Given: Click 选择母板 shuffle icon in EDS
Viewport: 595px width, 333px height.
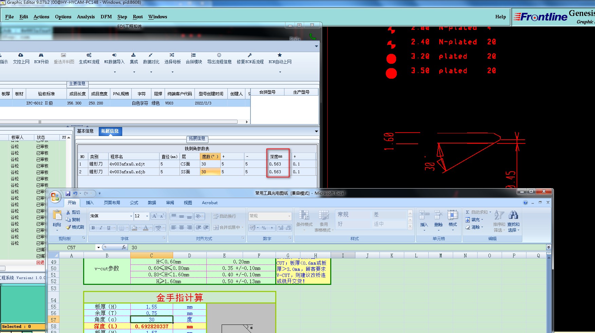Looking at the screenshot, I should (172, 55).
